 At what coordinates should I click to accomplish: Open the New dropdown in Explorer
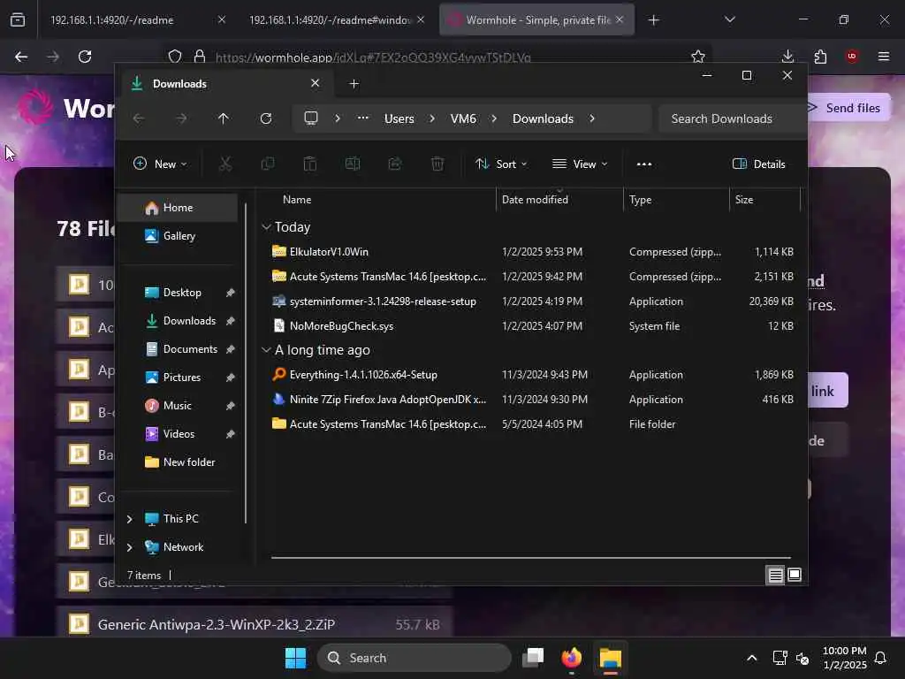point(160,164)
